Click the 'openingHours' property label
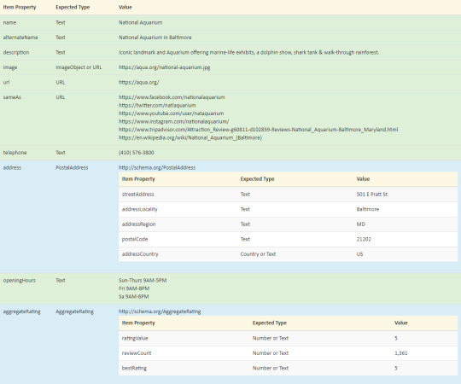This screenshot has height=384, width=461. click(x=20, y=280)
